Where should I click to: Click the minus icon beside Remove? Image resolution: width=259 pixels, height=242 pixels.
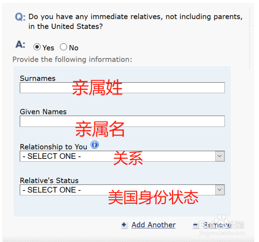196,225
